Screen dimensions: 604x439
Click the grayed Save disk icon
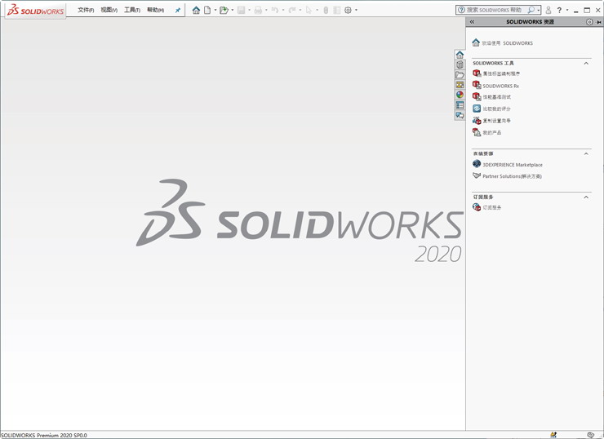(241, 11)
